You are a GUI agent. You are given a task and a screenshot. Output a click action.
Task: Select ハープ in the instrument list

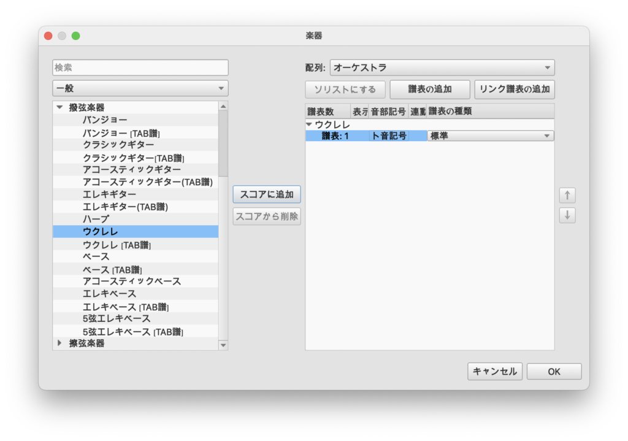pyautogui.click(x=96, y=219)
